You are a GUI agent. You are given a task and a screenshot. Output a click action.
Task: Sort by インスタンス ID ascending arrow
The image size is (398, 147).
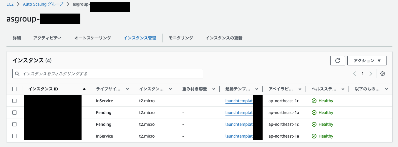(x=84, y=89)
